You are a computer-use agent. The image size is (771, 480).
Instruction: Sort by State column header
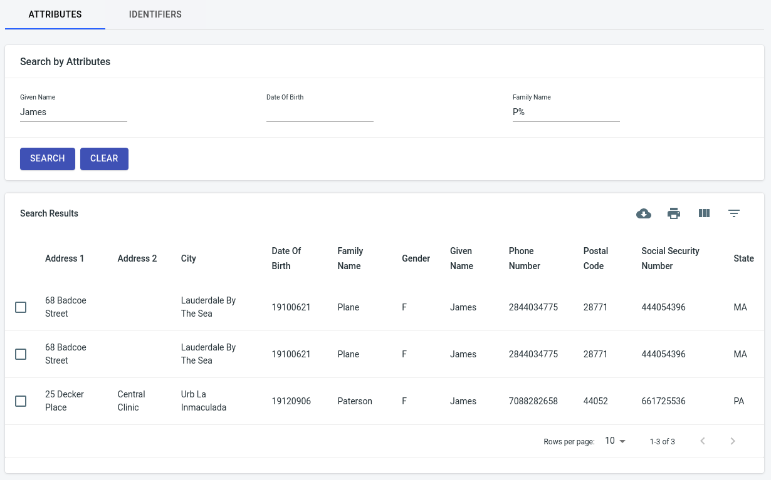[x=743, y=258]
